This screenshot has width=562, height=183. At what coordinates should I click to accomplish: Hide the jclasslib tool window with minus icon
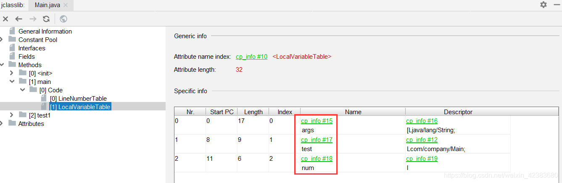557,5
